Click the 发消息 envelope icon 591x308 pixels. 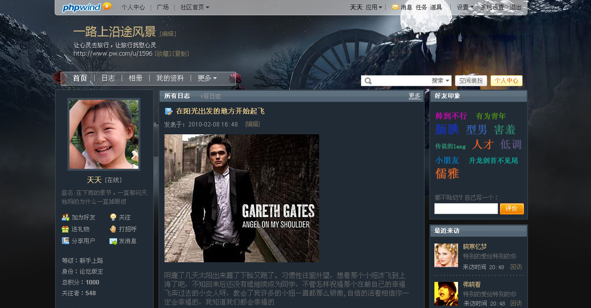113,241
